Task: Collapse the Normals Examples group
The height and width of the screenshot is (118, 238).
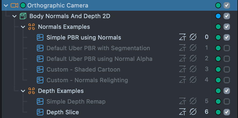Action: (23, 27)
